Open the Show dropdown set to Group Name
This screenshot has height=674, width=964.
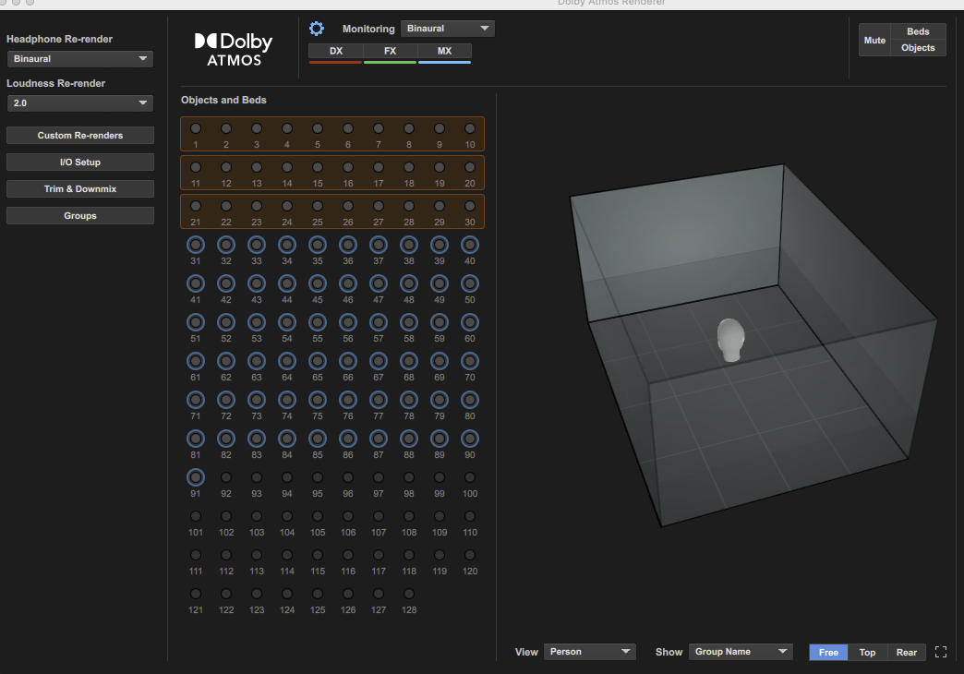click(x=740, y=651)
